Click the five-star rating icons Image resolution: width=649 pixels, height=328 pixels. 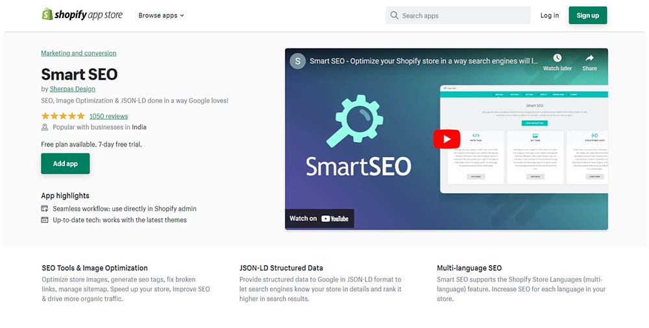[x=63, y=116]
